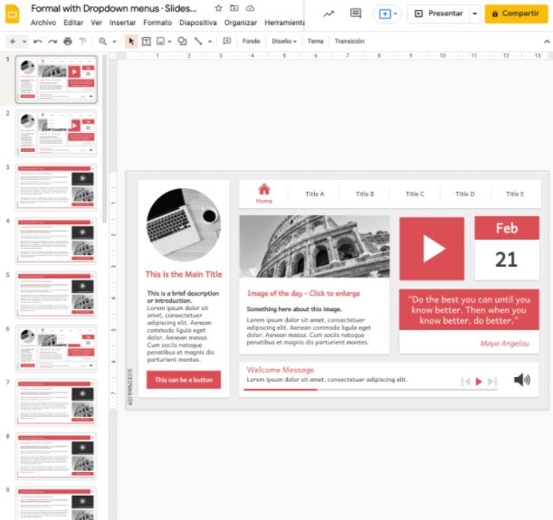Expand the line type dropdown arrow
553x520 pixels.
210,42
